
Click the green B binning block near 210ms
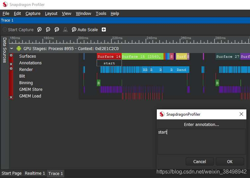[98, 83]
